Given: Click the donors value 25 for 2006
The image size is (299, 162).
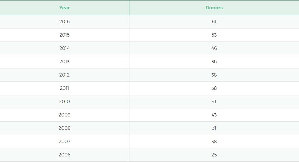Looking at the screenshot, I should click(x=214, y=155).
